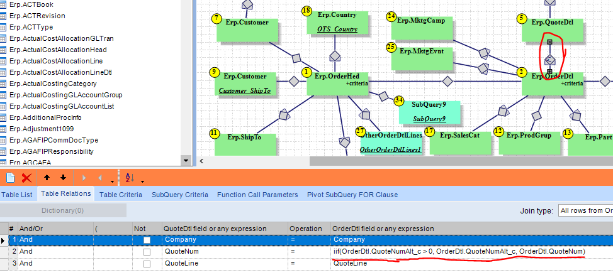Screen dimensions: 613x275
Task: Select the Erp.ACTRevision table icon
Action: tap(4, 16)
